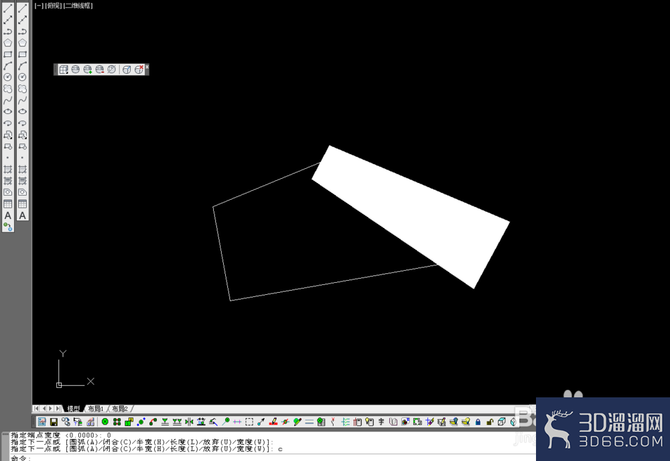Click the plain globe icon on floating toolbar
This screenshot has width=670, height=461.
pos(76,69)
